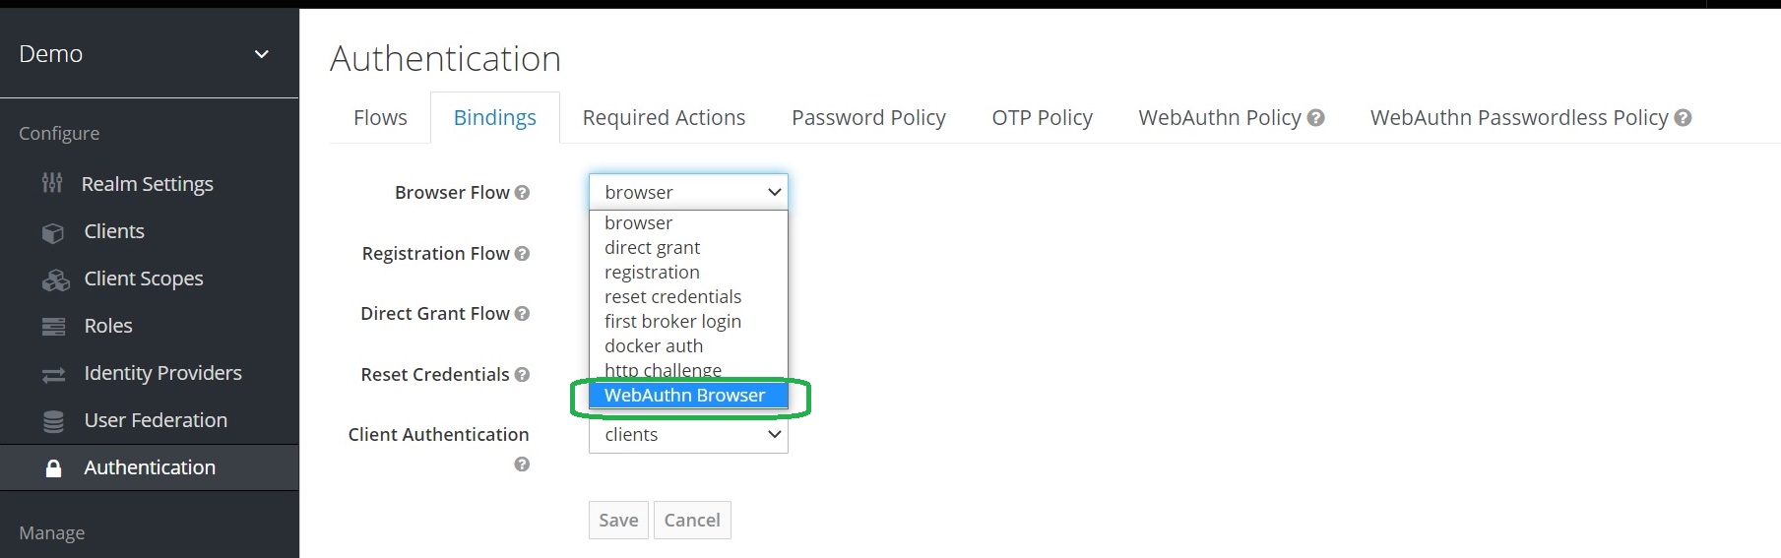Go to the OTP Policy tab

click(x=1042, y=118)
